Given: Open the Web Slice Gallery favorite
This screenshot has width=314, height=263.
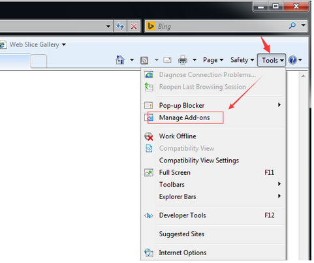Looking at the screenshot, I should tap(35, 44).
